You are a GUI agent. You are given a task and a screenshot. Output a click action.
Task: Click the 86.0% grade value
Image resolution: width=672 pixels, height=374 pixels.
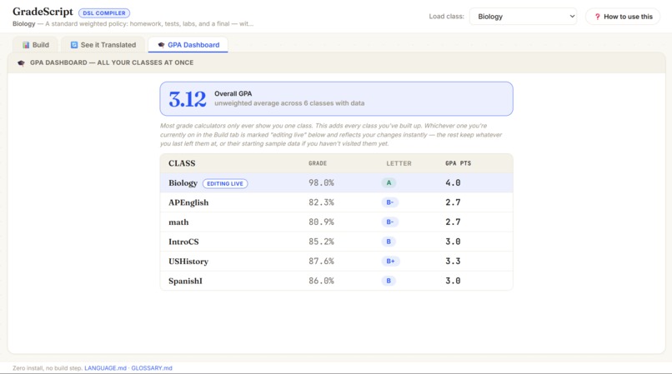pyautogui.click(x=322, y=281)
